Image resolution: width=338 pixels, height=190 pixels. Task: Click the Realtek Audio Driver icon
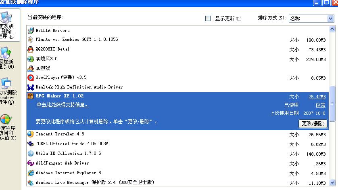pos(31,87)
